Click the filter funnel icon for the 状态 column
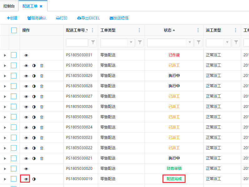This screenshot has width=249, height=187. point(198,43)
